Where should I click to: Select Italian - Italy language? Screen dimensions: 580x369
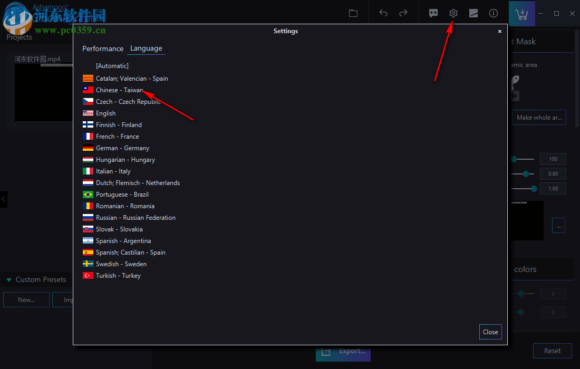coord(107,171)
